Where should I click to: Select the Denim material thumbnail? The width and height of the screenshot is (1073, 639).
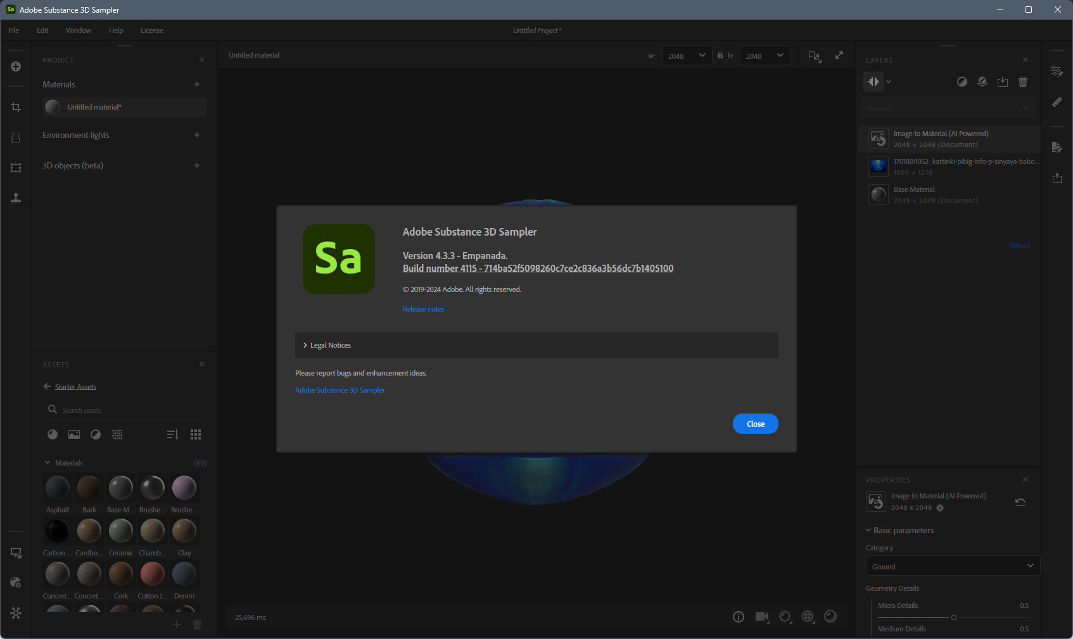click(184, 574)
